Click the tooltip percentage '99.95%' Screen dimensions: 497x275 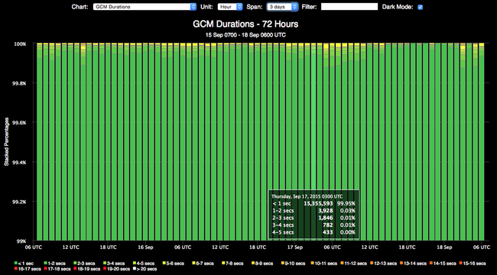pos(347,203)
